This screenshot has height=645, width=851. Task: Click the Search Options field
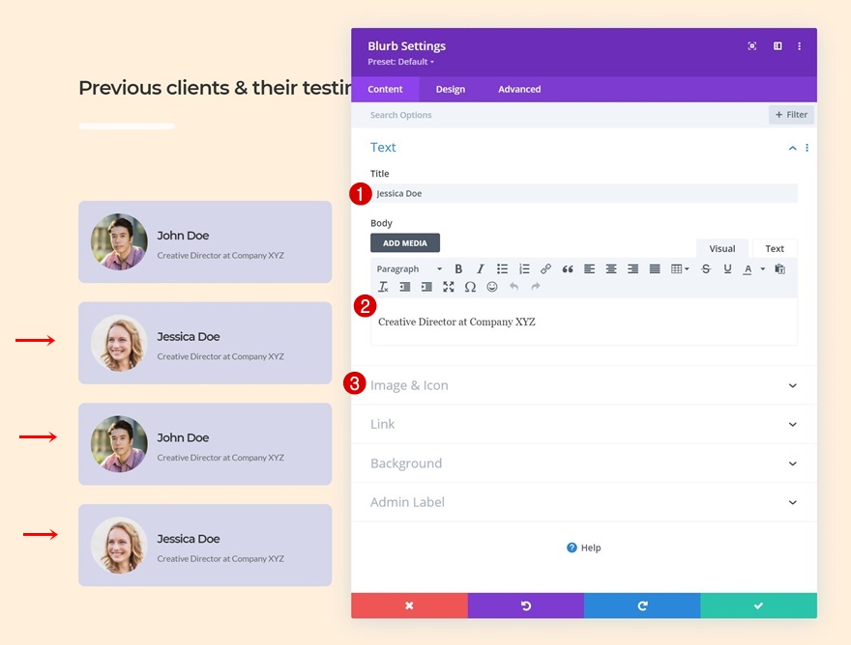[559, 115]
